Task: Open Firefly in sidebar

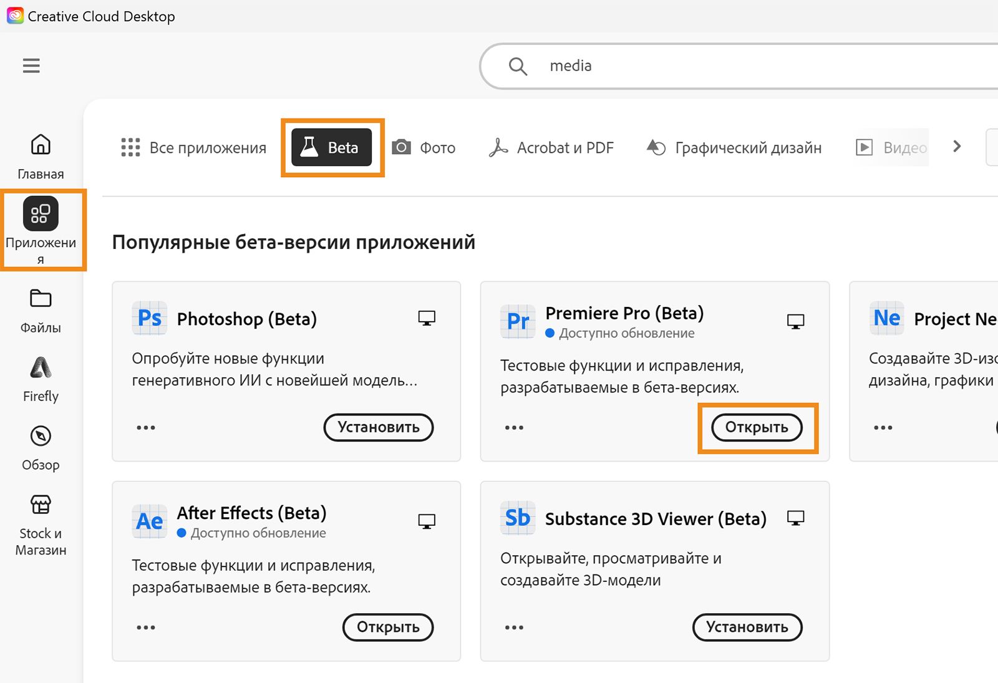Action: [41, 379]
